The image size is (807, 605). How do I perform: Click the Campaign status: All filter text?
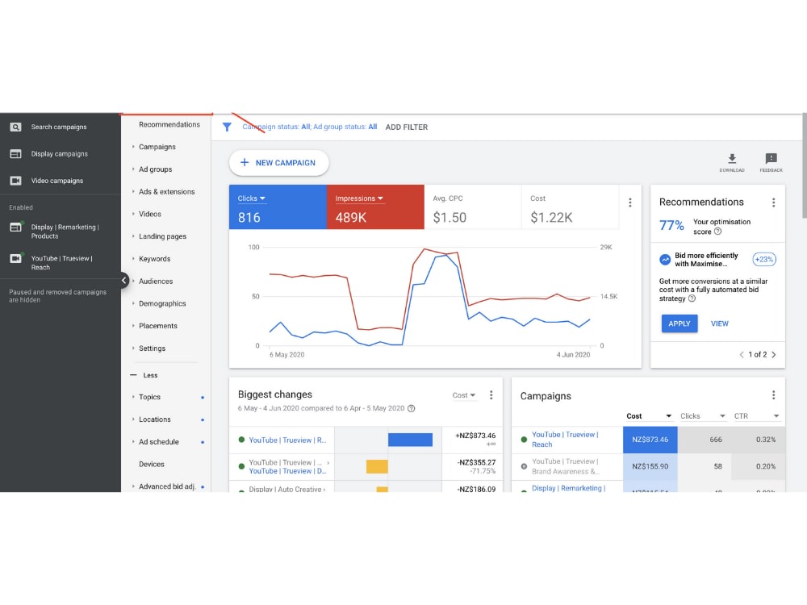tap(276, 127)
